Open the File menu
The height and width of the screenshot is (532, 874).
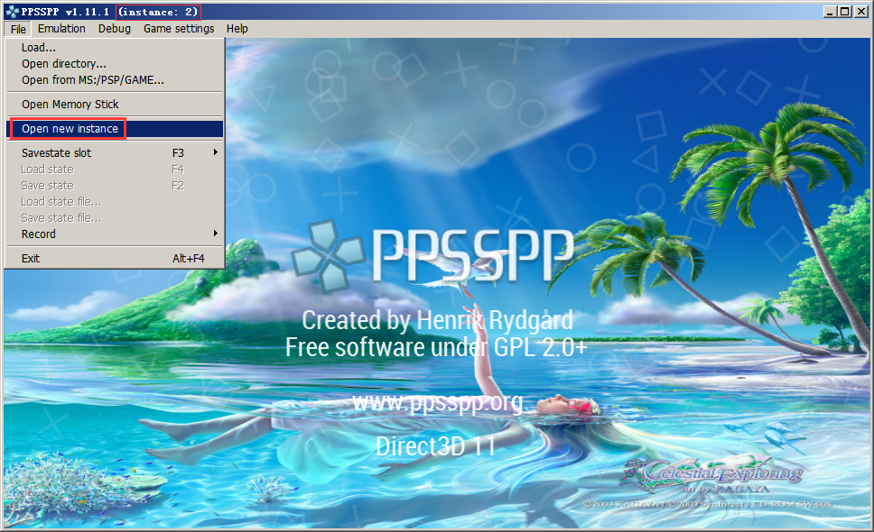[18, 29]
